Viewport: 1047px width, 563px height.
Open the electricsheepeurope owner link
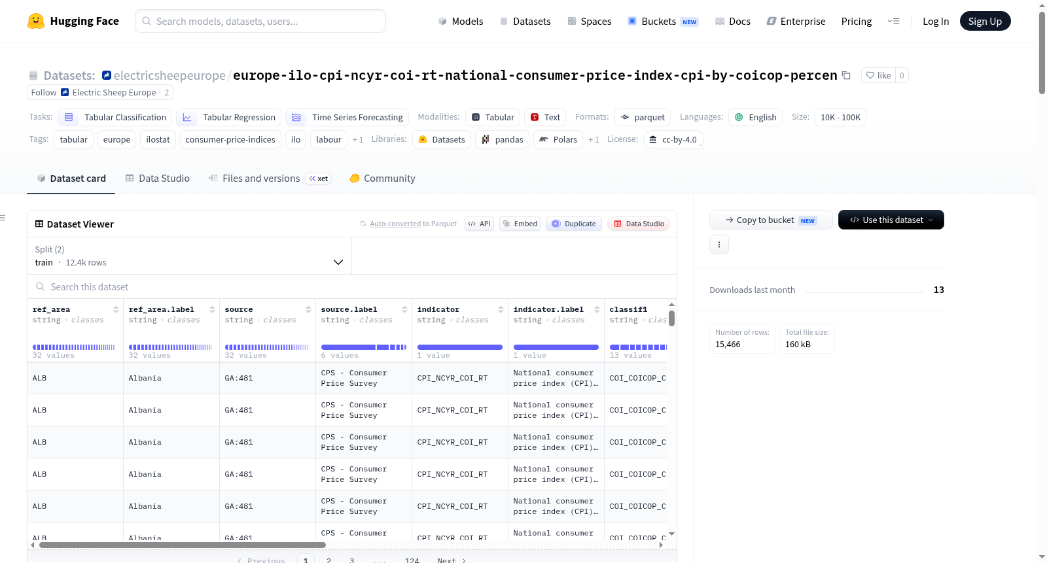(169, 75)
